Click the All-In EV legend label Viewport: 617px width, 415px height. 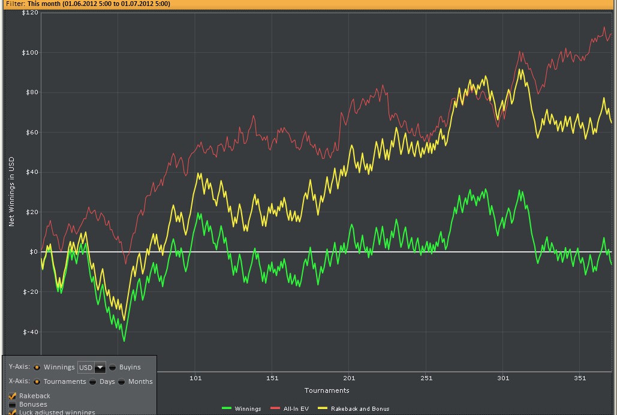coord(296,409)
